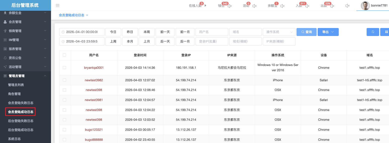Click the bonnie7781 user avatar
Image resolution: width=389 pixels, height=143 pixels.
(x=365, y=6)
